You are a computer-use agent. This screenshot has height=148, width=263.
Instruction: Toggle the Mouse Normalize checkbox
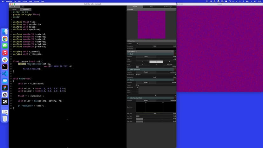tap(137, 88)
